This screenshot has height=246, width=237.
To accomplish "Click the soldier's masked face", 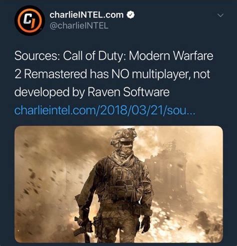I will tap(125, 148).
